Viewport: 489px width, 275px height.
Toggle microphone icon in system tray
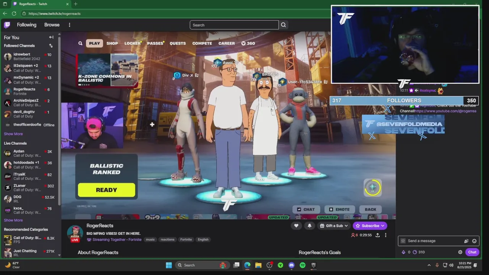coord(437,265)
